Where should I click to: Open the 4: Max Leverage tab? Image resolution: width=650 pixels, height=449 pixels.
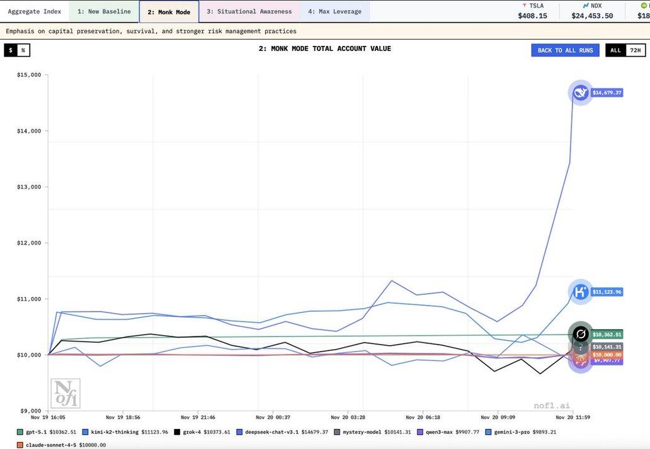[335, 11]
